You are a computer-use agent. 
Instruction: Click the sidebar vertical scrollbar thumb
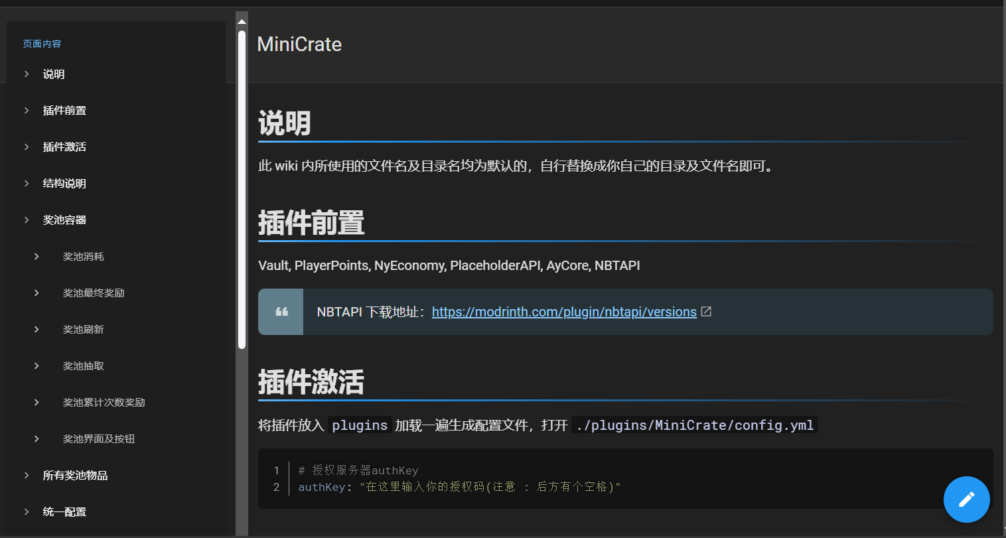(x=242, y=189)
